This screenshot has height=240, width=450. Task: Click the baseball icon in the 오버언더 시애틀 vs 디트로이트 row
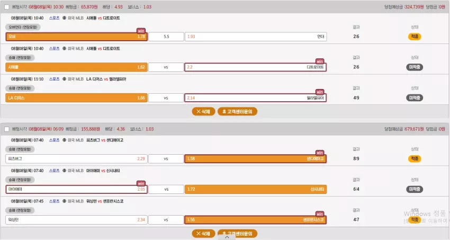[64, 18]
